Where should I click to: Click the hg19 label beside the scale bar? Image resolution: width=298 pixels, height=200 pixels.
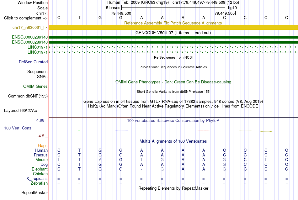pos(232,8)
